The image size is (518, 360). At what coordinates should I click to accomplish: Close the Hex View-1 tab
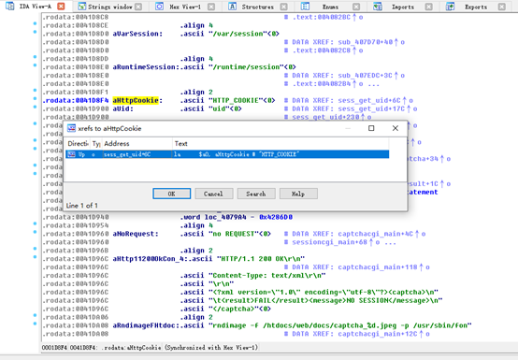pyautogui.click(x=211, y=7)
